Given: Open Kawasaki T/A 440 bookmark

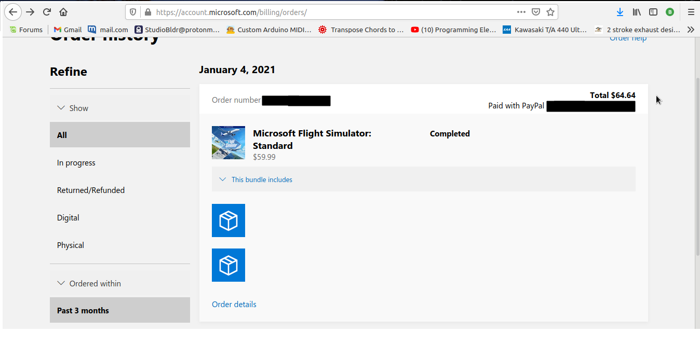Looking at the screenshot, I should (545, 30).
